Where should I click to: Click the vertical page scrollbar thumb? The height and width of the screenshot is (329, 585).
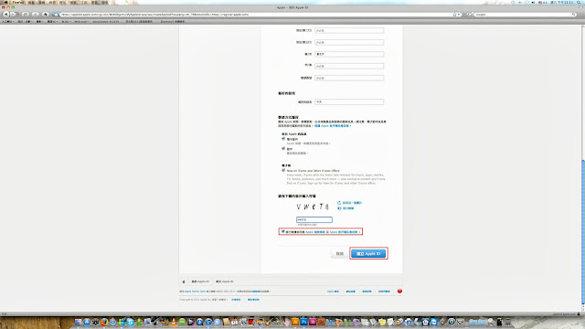(x=583, y=231)
